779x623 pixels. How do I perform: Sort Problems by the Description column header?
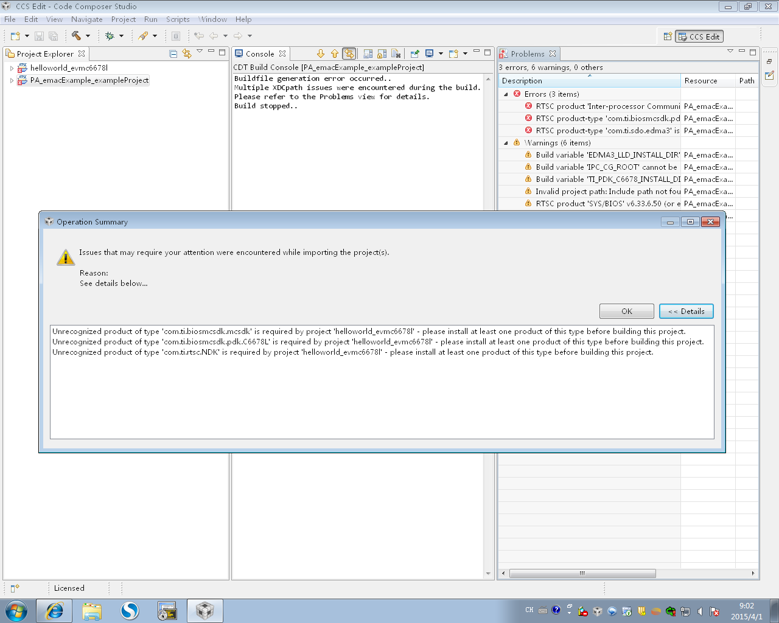tap(589, 81)
